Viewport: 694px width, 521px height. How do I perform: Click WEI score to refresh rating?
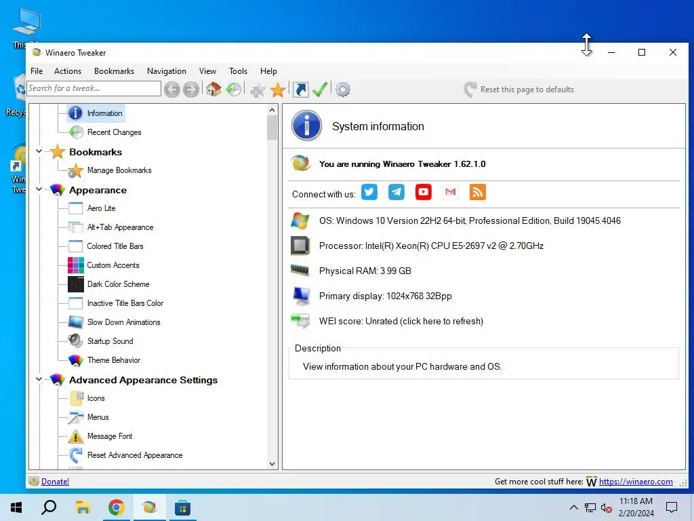pyautogui.click(x=401, y=321)
